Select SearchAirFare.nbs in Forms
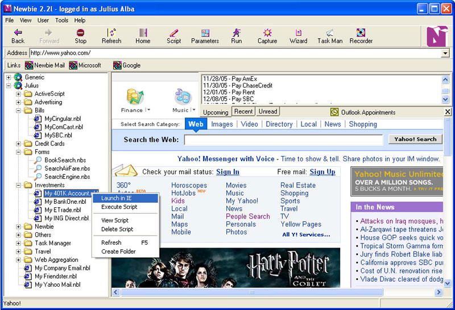 click(x=67, y=168)
